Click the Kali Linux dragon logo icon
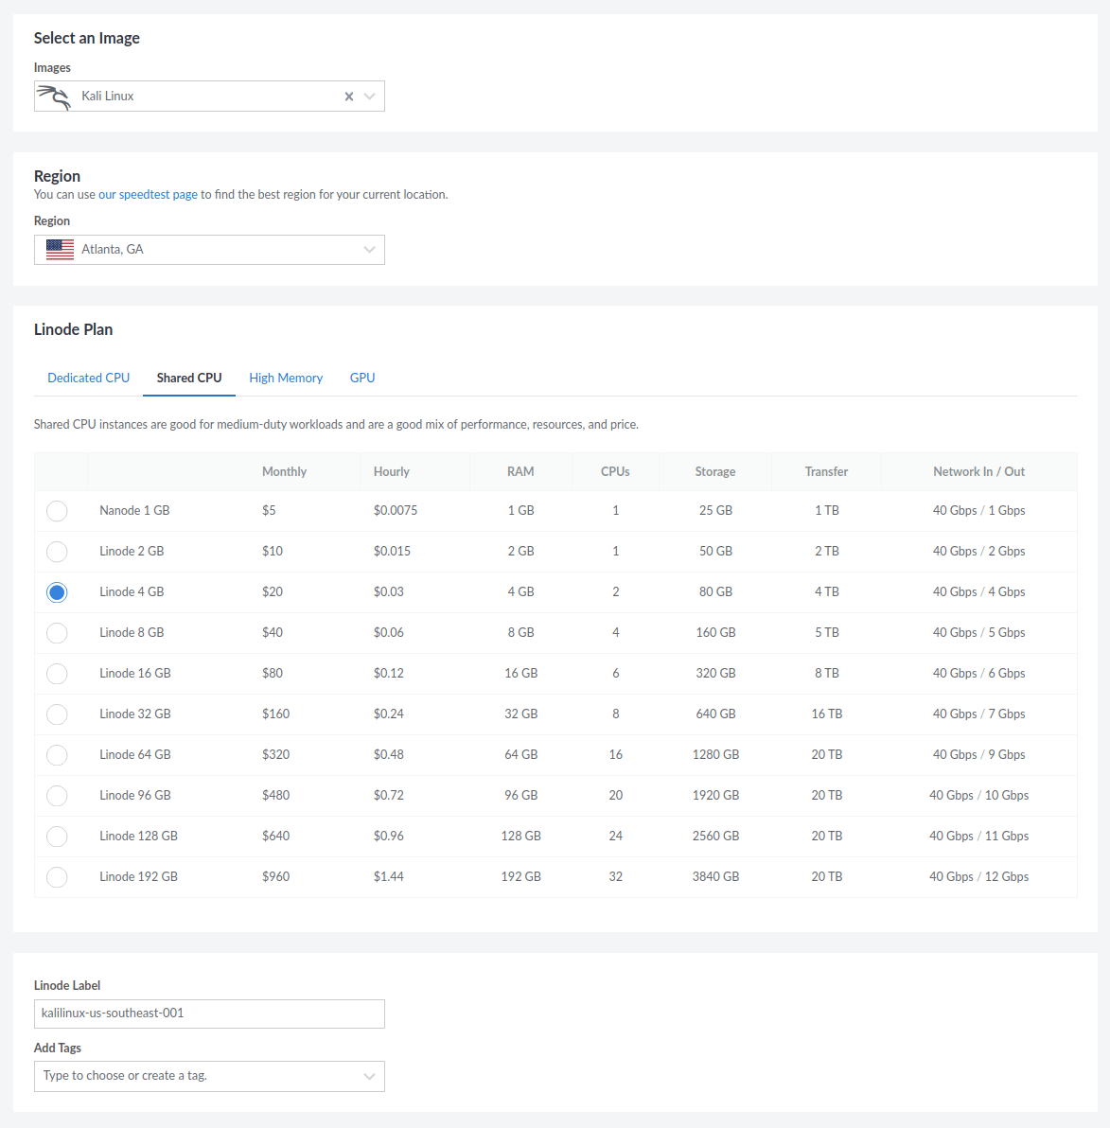Screen dimensions: 1110x1128 54,97
